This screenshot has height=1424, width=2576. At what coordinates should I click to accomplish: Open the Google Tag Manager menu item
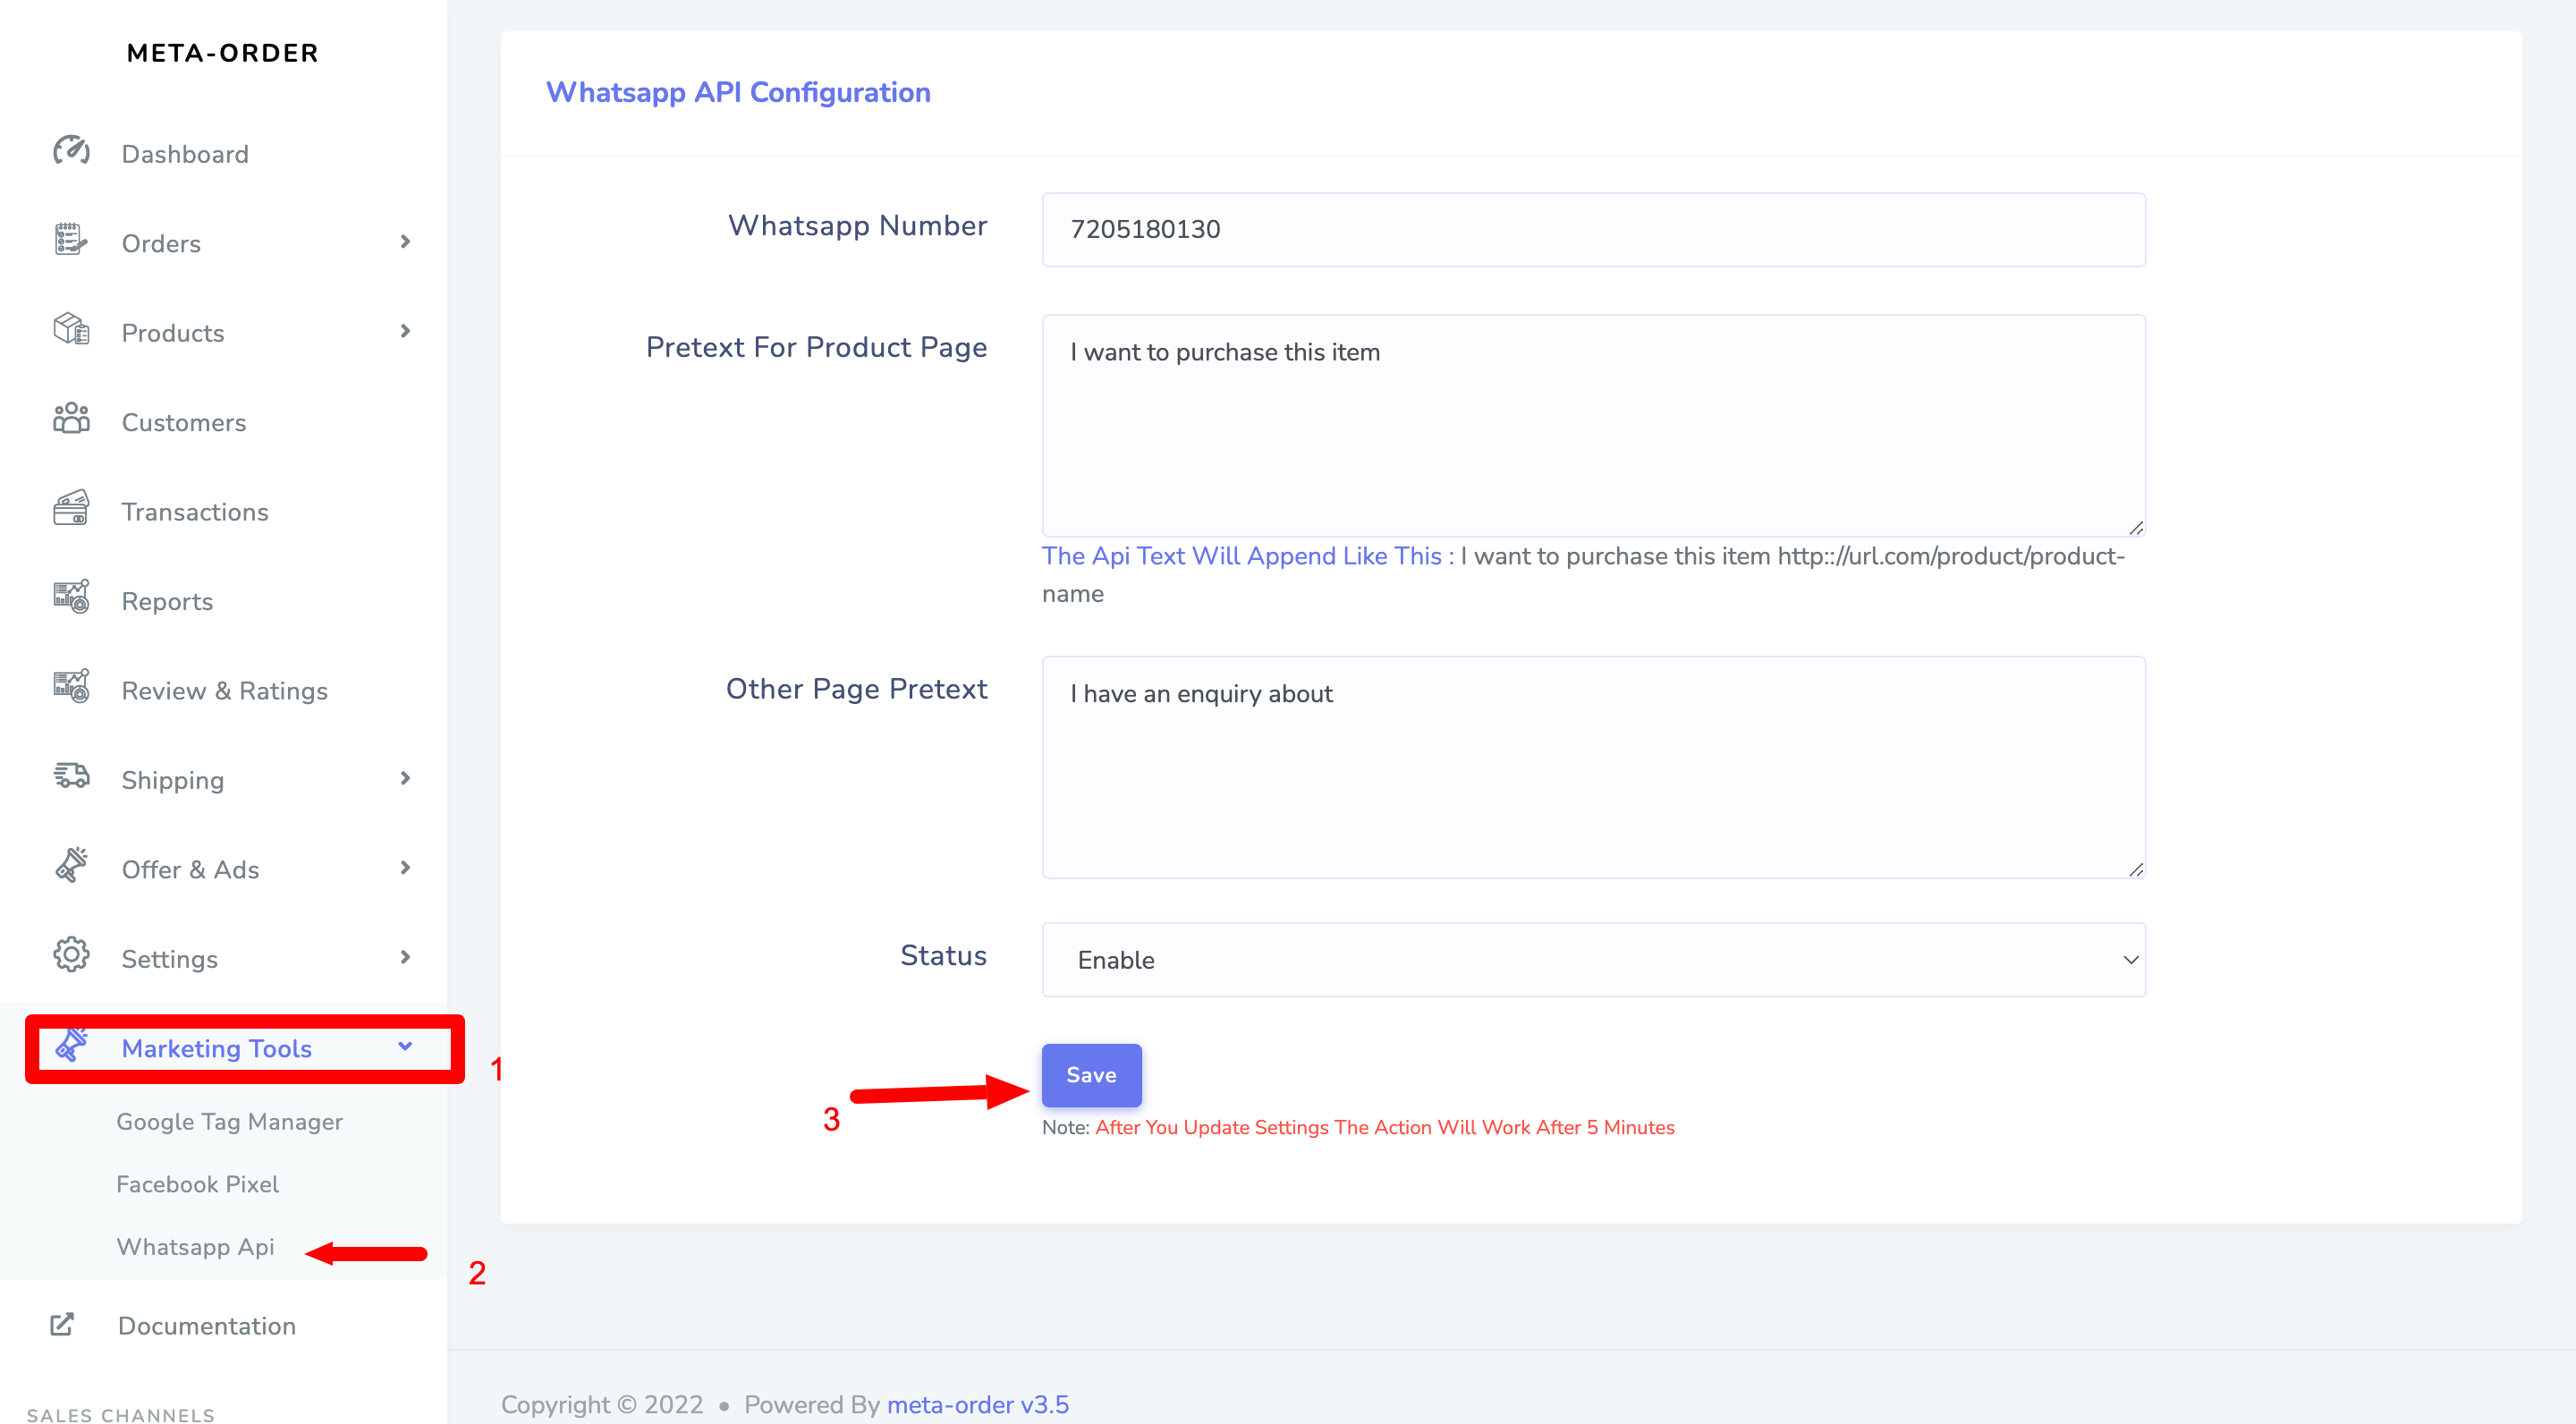[x=229, y=1121]
